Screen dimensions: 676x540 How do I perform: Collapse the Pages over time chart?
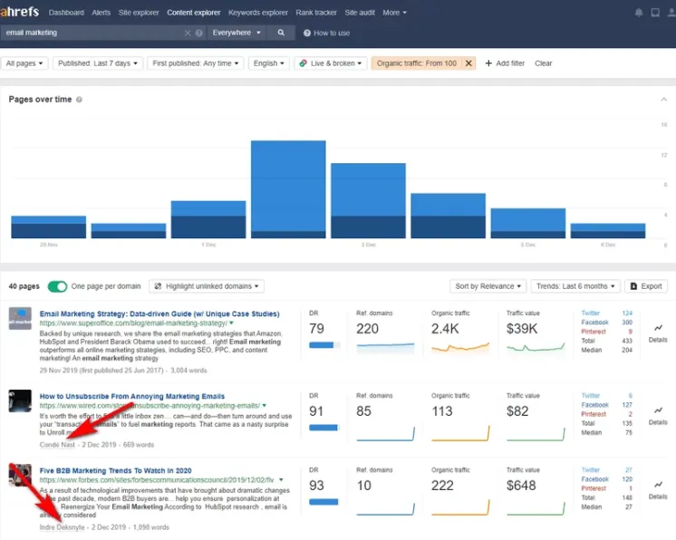664,100
